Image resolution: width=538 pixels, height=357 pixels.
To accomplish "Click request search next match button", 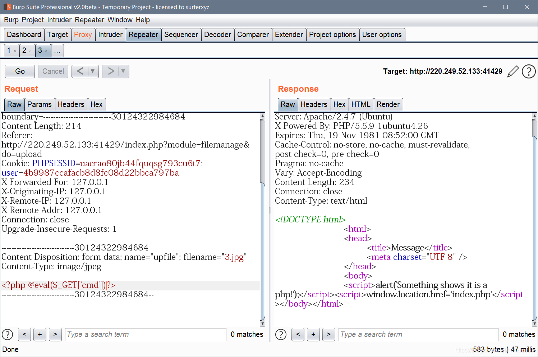I will click(x=55, y=334).
